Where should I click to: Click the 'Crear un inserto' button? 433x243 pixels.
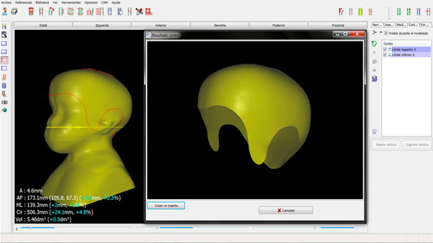point(166,206)
